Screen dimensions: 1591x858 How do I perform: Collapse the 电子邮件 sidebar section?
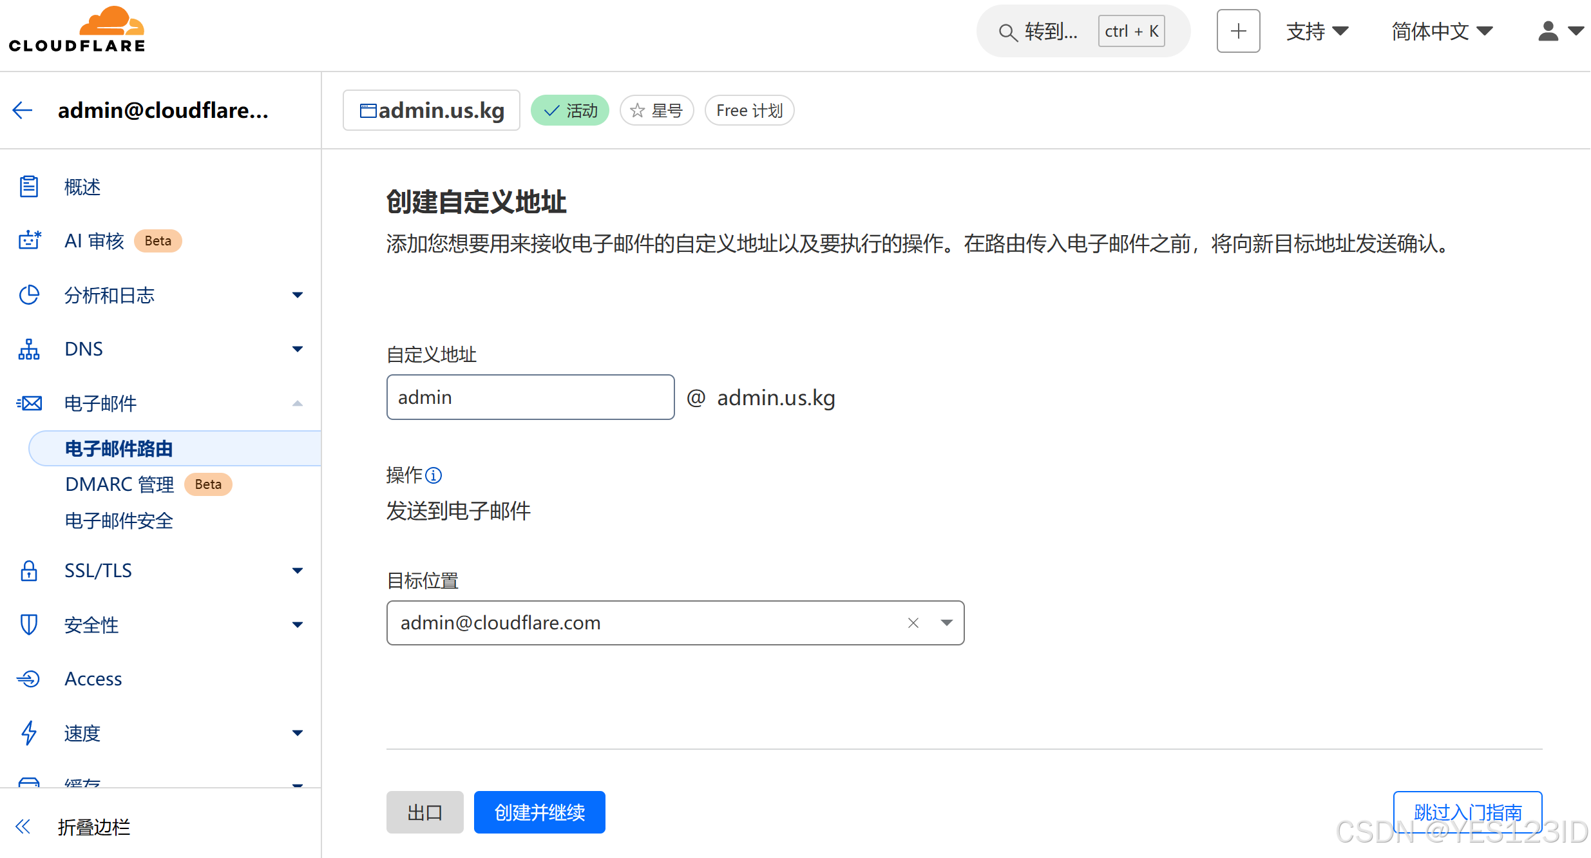pos(297,404)
